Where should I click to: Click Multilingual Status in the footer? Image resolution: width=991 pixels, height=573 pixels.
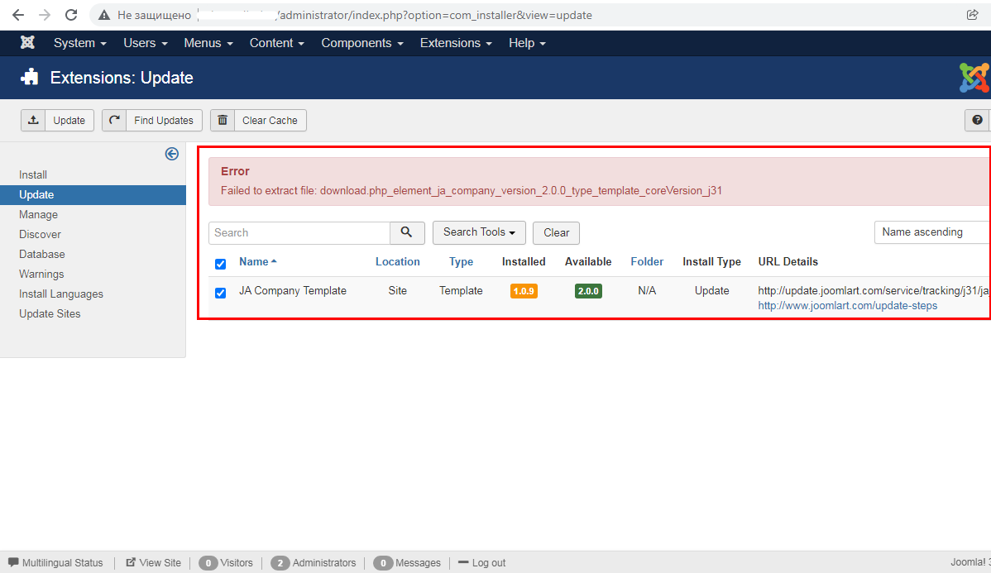[55, 563]
